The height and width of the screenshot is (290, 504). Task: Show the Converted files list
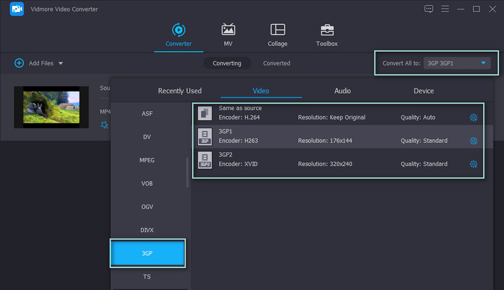(x=277, y=64)
